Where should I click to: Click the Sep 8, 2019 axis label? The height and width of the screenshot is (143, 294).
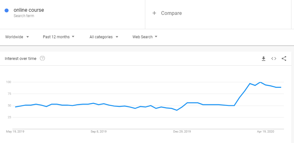click(x=99, y=131)
